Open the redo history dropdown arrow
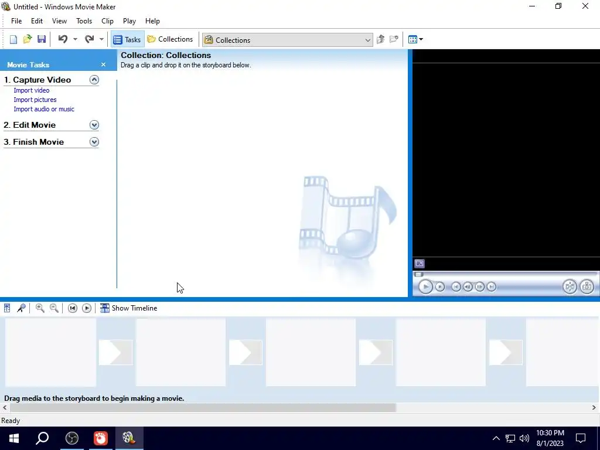600x450 pixels. (x=101, y=39)
